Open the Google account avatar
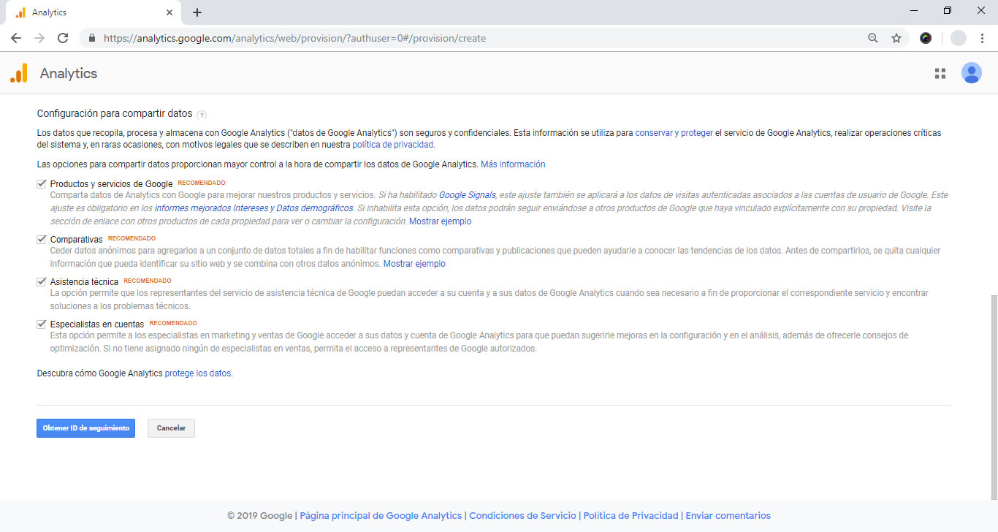 971,73
